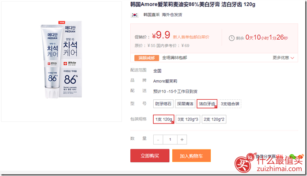This screenshot has height=176, width=307.
Task: Click the 新人首单包邮白菜价 promo link
Action: pyautogui.click(x=191, y=37)
